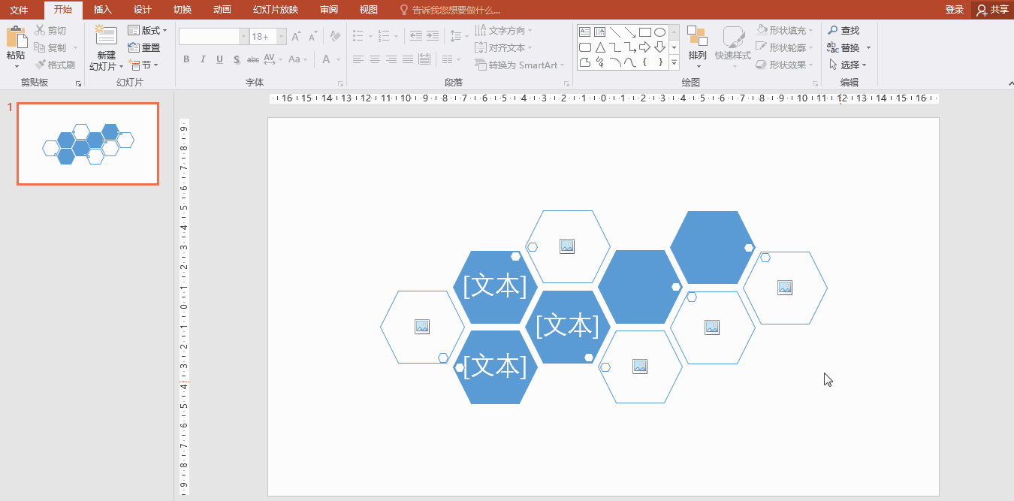Screen dimensions: 1014x501
Task: Select the block down arrow shape
Action: 659,47
